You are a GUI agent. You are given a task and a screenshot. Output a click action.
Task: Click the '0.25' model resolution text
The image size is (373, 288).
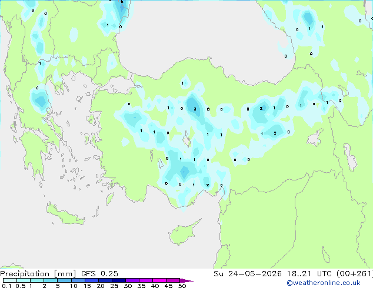tap(109, 274)
